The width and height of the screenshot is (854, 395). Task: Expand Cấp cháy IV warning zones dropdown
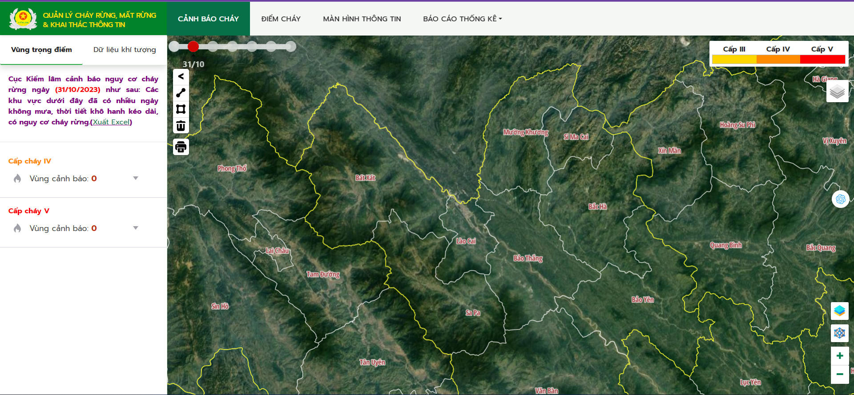pyautogui.click(x=136, y=178)
